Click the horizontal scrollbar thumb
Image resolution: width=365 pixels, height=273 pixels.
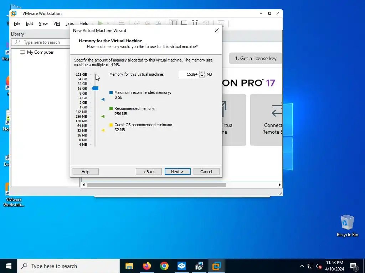(156, 185)
